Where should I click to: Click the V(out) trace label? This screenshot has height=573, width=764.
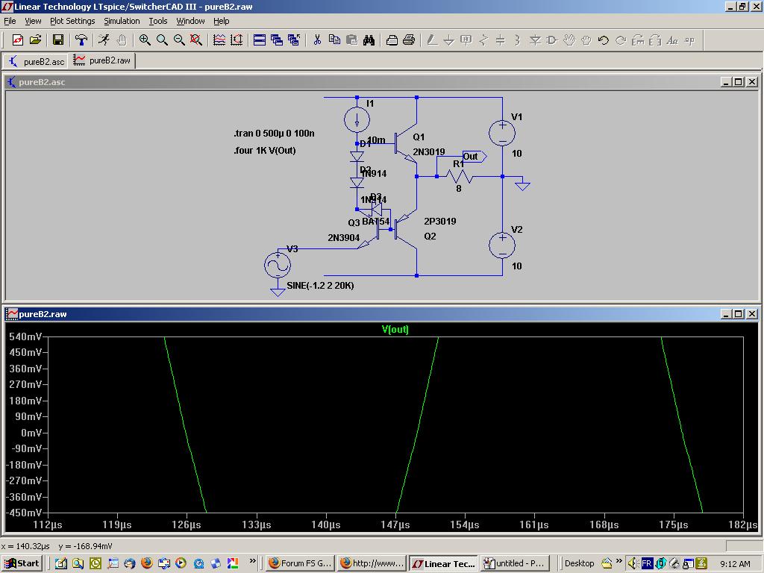[x=395, y=329]
